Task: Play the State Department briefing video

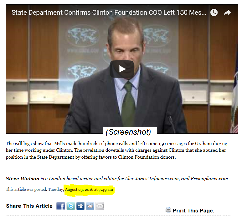Action: tap(122, 69)
